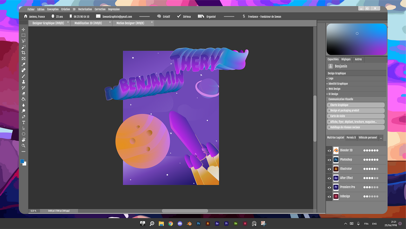The width and height of the screenshot is (406, 229).
Task: Open Blender from the taskbar
Action: (x=189, y=224)
